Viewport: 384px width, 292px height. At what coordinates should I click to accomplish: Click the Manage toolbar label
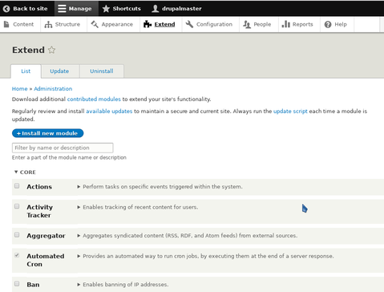coord(80,9)
